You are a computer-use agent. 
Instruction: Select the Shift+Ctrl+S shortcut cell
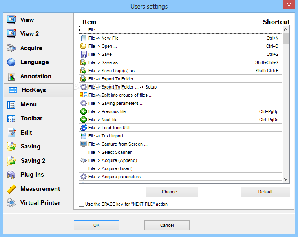point(267,62)
